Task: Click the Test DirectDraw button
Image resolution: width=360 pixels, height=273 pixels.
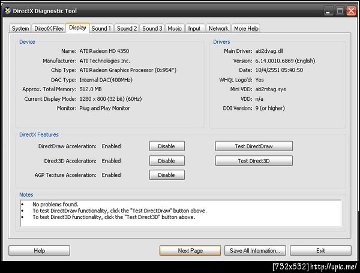Action: (254, 146)
